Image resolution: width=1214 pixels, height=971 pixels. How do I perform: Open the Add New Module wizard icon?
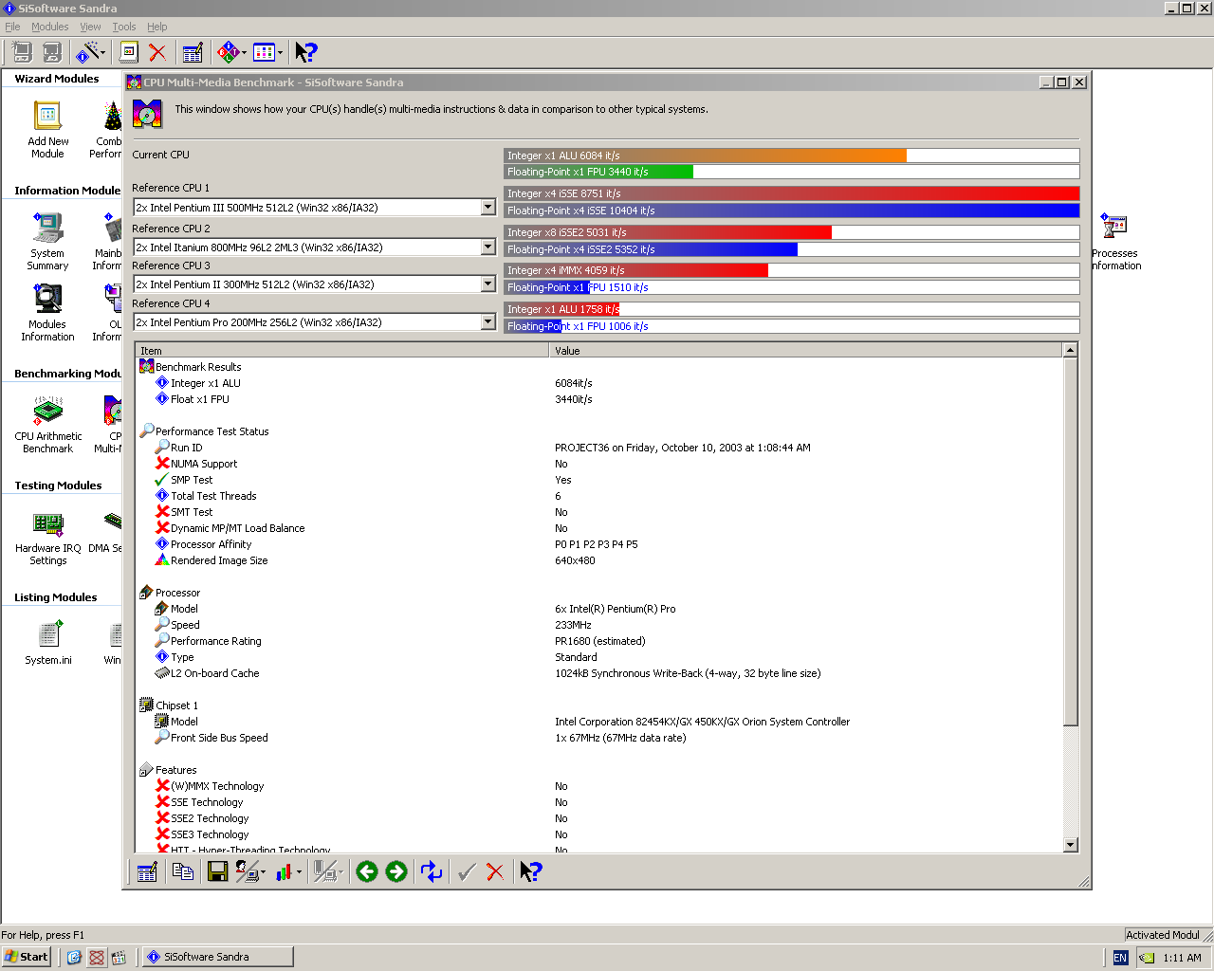[47, 116]
